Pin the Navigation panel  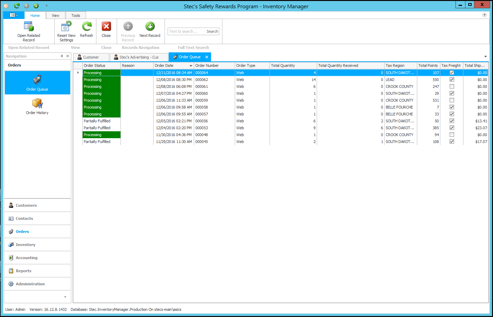point(62,56)
